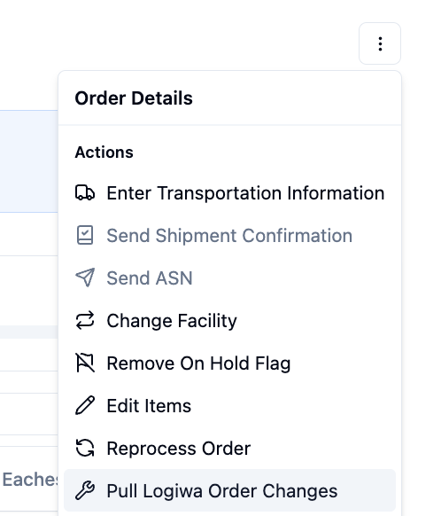This screenshot has height=516, width=441.
Task: Click the wrench Pull Logiwa icon
Action: click(85, 490)
